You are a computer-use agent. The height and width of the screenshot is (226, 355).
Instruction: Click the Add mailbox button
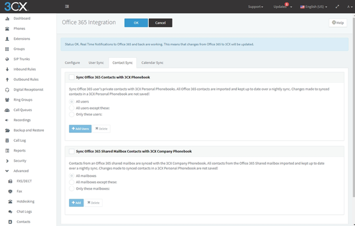tap(76, 203)
